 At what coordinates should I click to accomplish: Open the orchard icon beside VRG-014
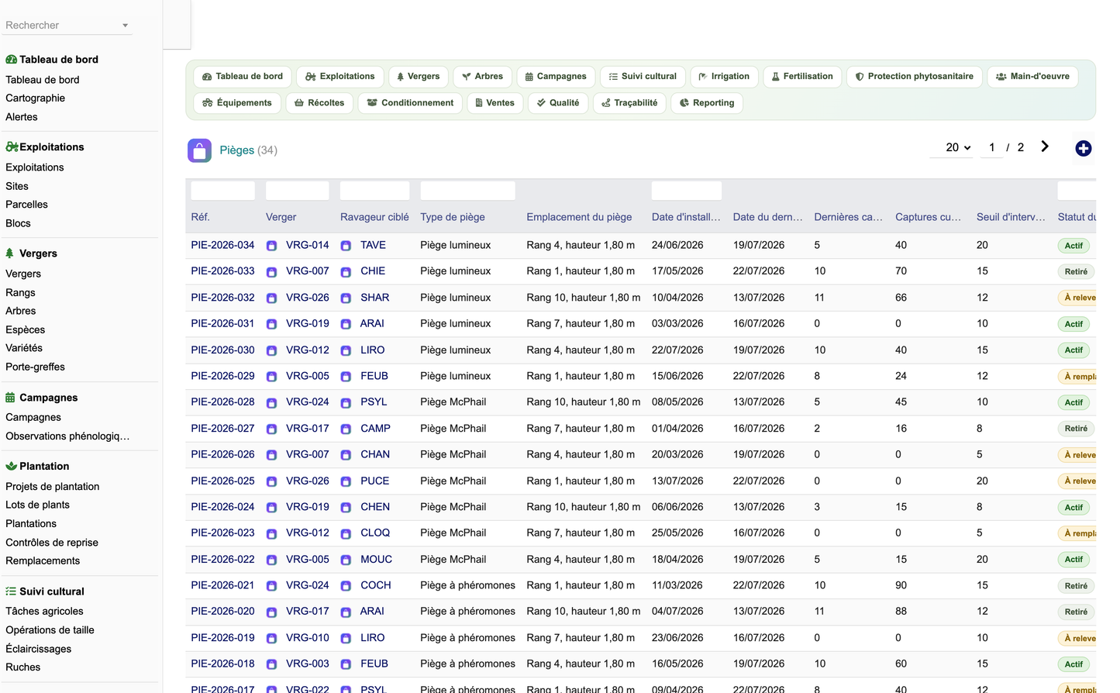coord(271,246)
